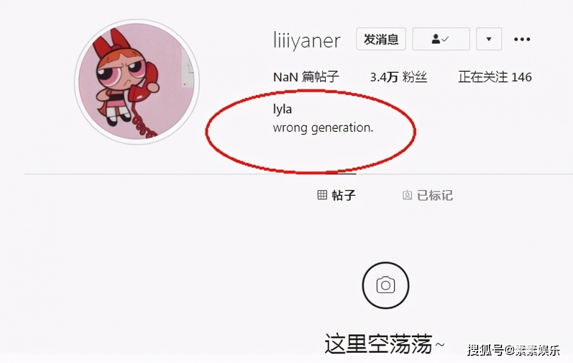Expand the suggested accounts dropdown arrow

pyautogui.click(x=489, y=39)
